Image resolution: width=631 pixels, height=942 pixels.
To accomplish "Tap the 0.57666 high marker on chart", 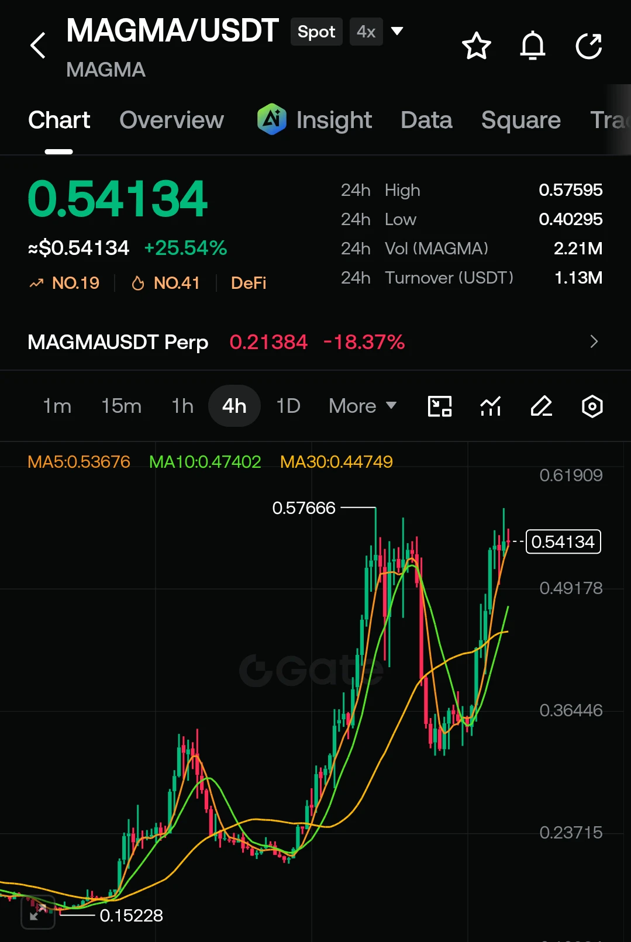I will coord(304,508).
